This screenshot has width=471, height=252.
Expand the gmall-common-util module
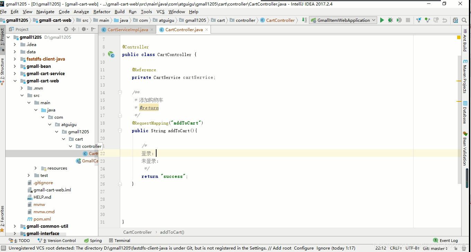pyautogui.click(x=15, y=226)
